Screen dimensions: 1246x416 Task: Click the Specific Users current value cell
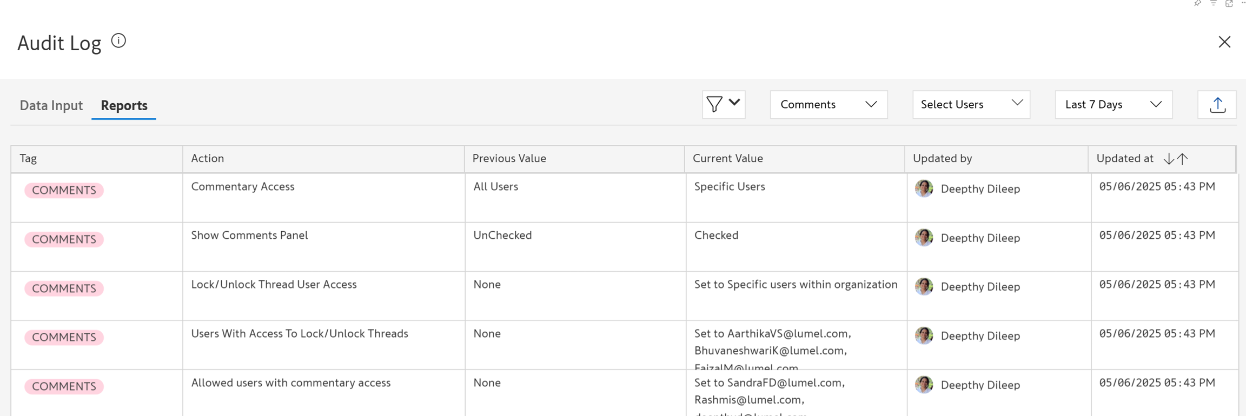click(729, 186)
